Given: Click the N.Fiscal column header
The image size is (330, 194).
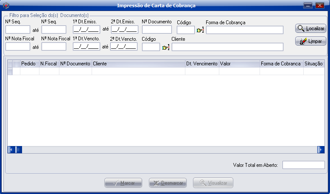Looking at the screenshot, I should click(x=49, y=64).
